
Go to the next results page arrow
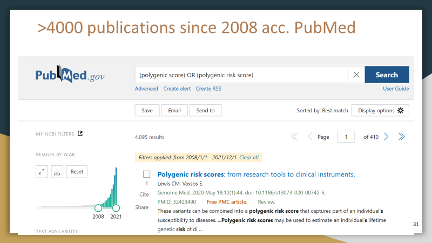(x=386, y=137)
